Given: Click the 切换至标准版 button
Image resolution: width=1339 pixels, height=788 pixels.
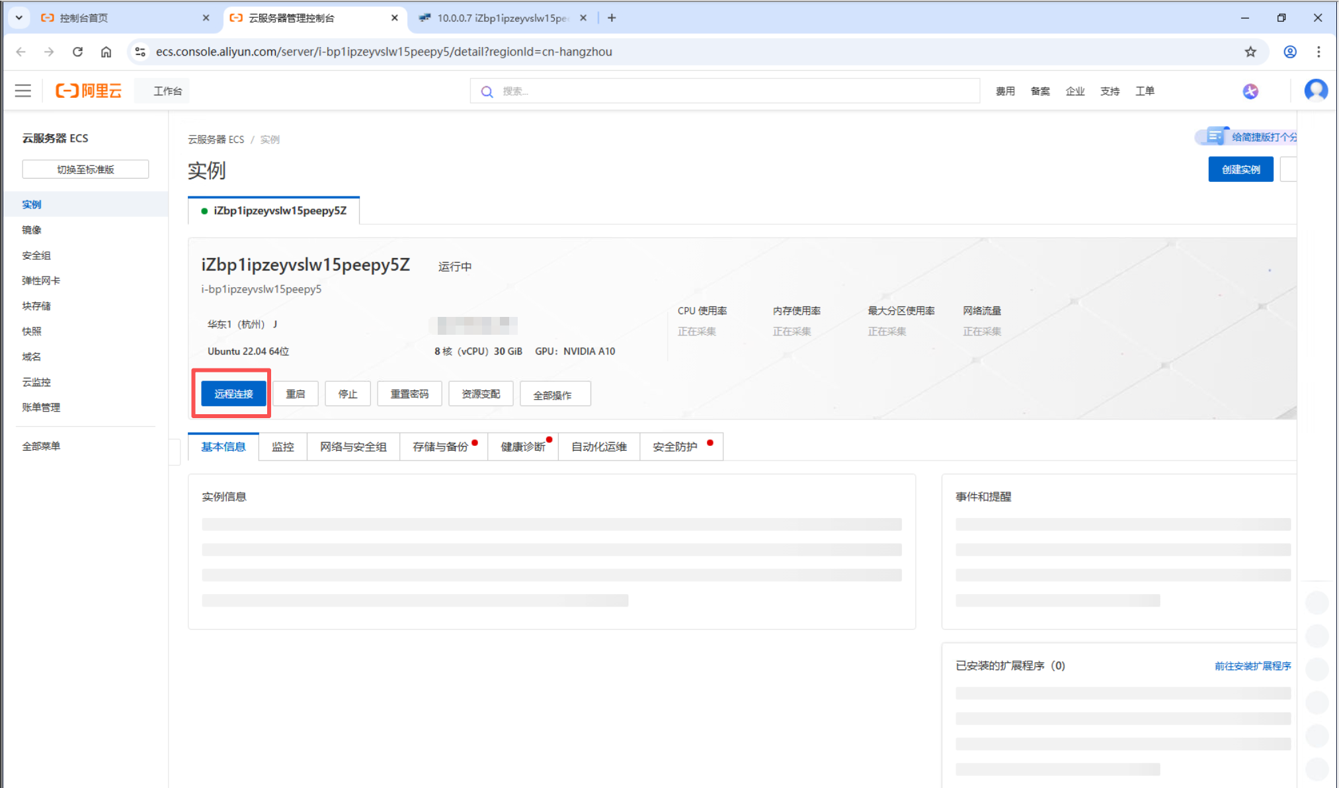Looking at the screenshot, I should point(85,169).
